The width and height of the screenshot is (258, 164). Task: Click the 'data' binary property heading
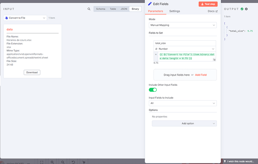coord(10,29)
